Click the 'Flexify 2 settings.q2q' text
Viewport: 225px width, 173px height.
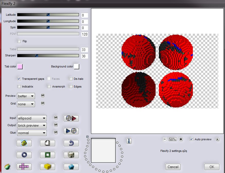[174, 151]
